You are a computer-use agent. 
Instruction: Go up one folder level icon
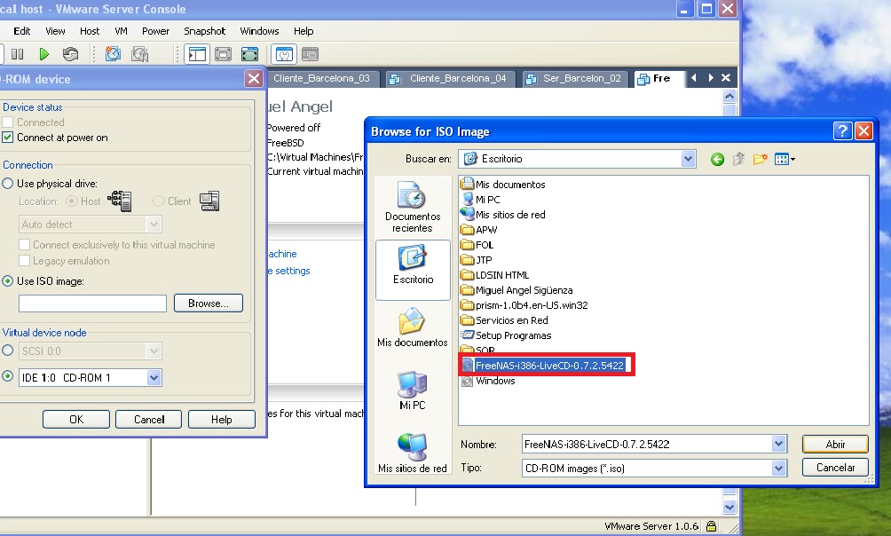point(738,159)
